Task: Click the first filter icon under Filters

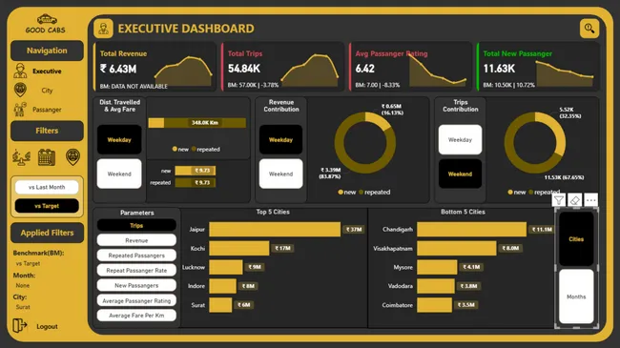Action: pos(21,157)
